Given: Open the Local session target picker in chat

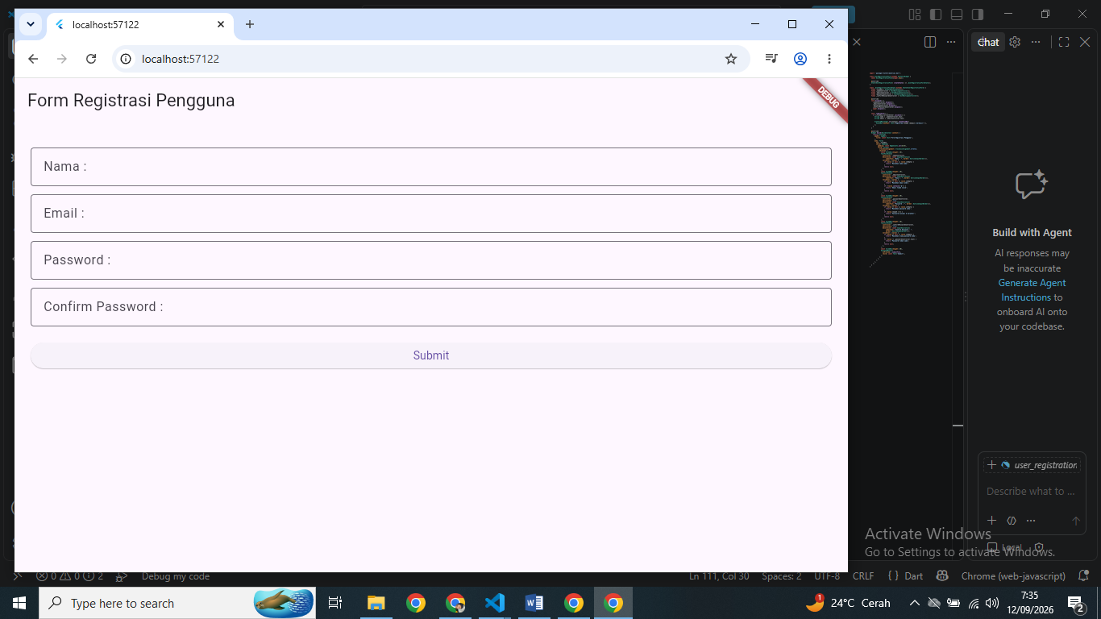Looking at the screenshot, I should [x=1004, y=547].
